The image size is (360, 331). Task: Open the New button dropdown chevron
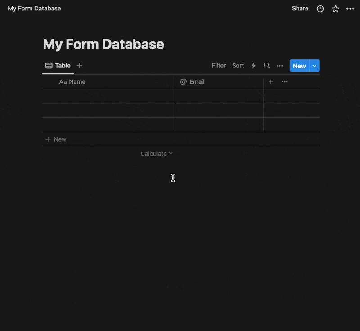point(315,66)
